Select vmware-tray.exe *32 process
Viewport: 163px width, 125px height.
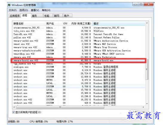[79, 47]
